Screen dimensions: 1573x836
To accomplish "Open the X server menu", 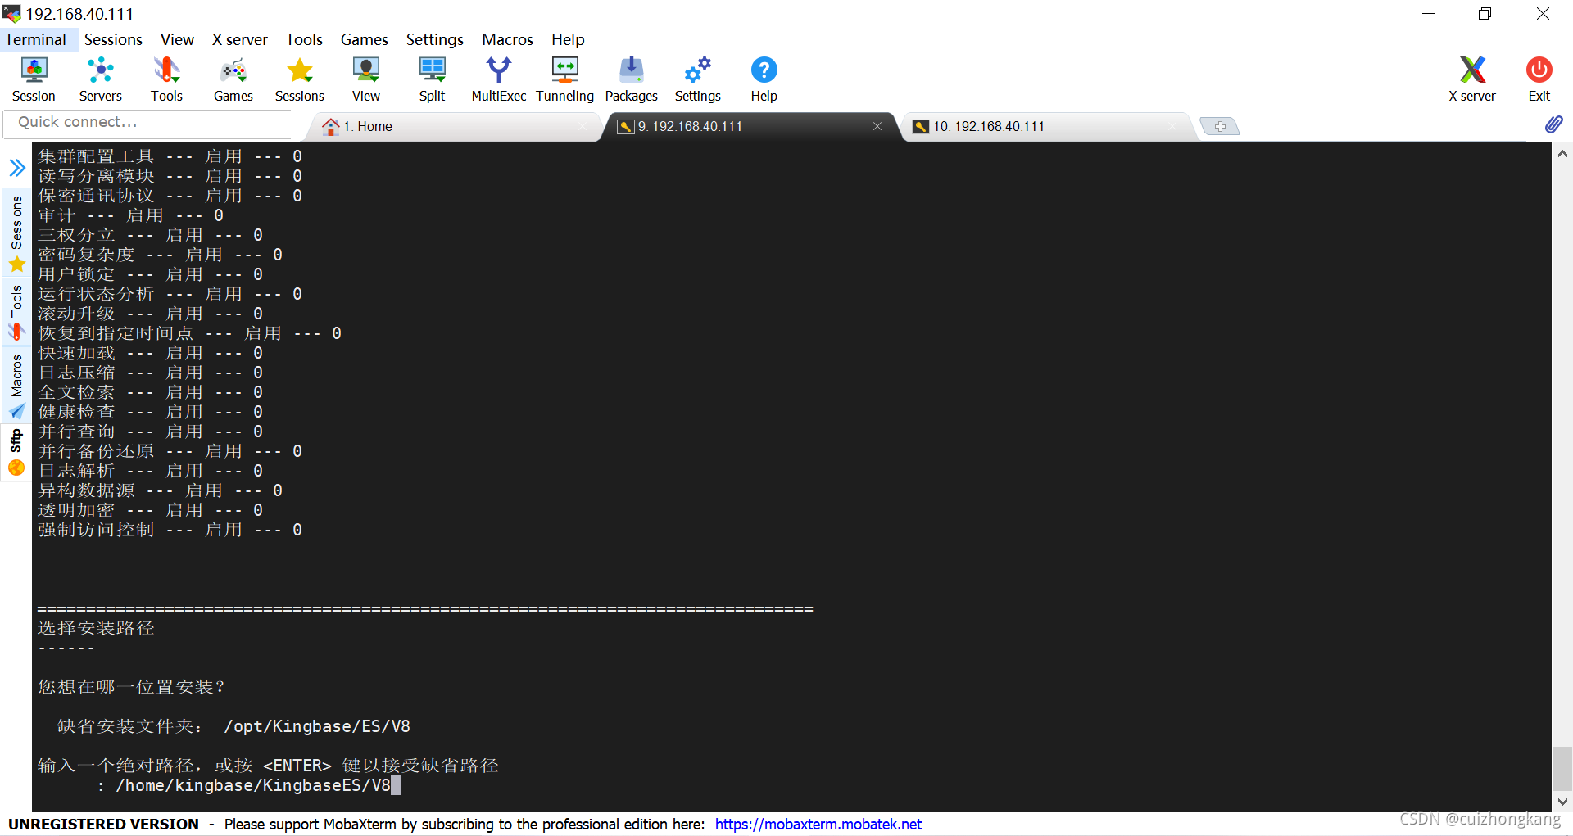I will point(239,39).
